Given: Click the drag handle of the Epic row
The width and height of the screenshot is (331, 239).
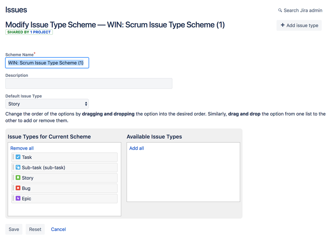Looking at the screenshot, I should click(13, 198).
